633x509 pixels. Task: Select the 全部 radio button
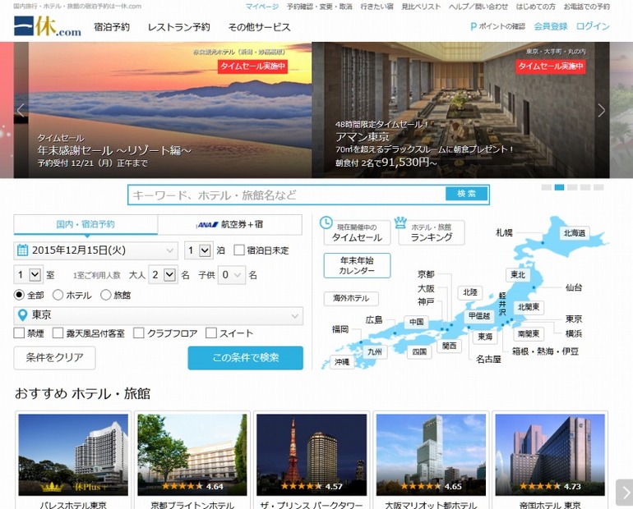point(19,295)
